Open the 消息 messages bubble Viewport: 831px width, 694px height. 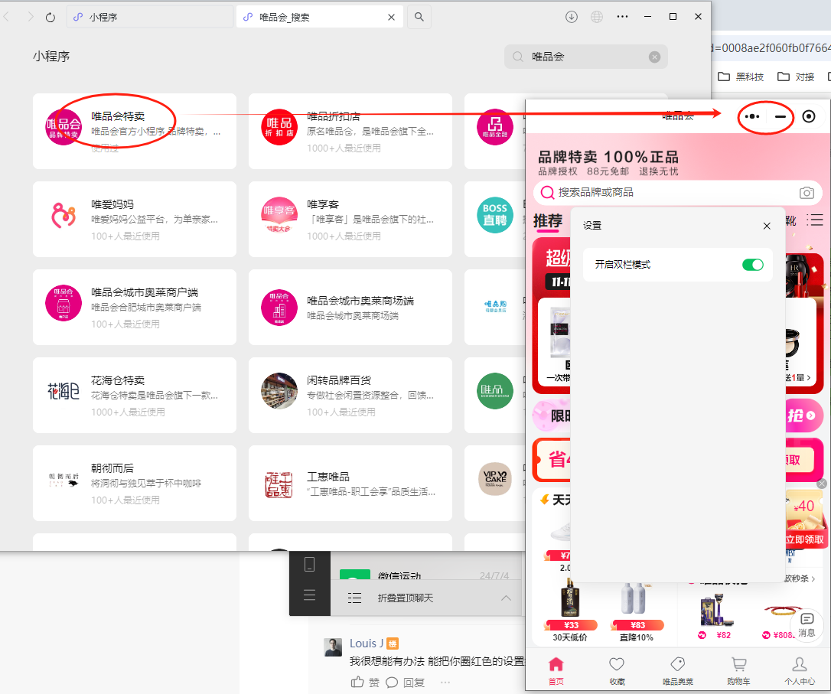(x=807, y=625)
